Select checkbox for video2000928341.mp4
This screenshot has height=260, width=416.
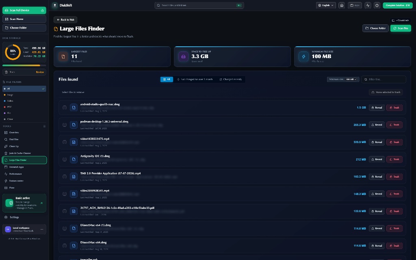tap(65, 194)
